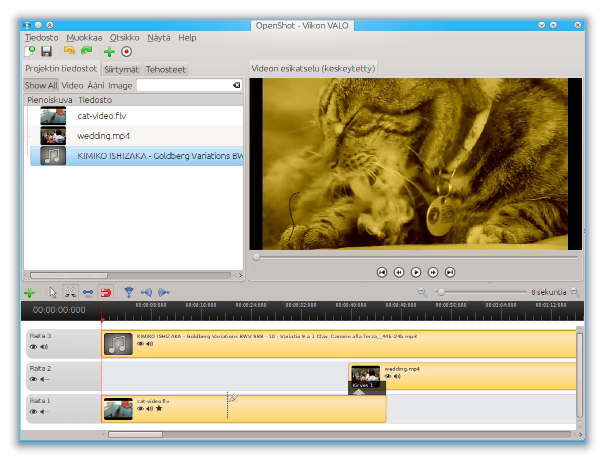The height and width of the screenshot is (462, 605).
Task: Add a track with timeline green plus
Action: (29, 292)
